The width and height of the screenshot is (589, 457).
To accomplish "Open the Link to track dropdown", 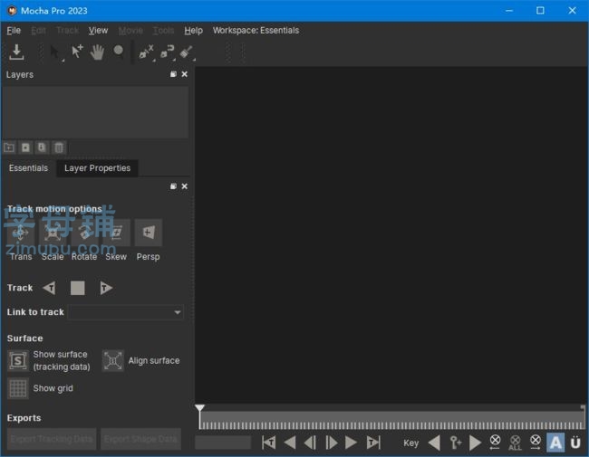I will coord(126,312).
